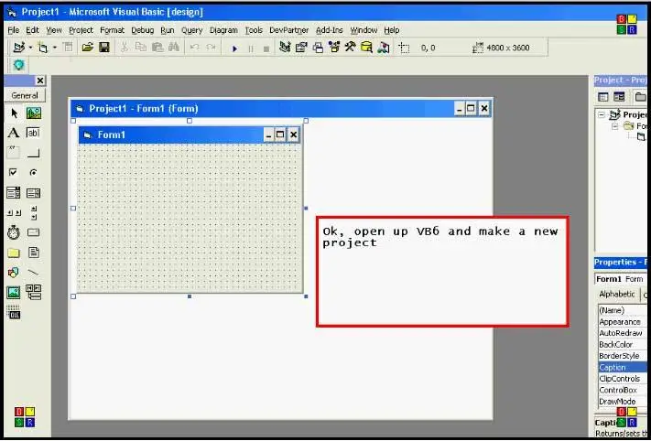Open the Format menu
Image resolution: width=651 pixels, height=441 pixels.
tap(112, 30)
